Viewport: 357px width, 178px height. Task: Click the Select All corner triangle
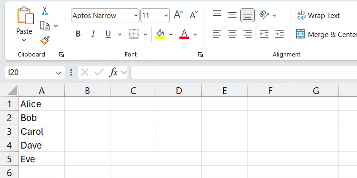tap(12, 90)
